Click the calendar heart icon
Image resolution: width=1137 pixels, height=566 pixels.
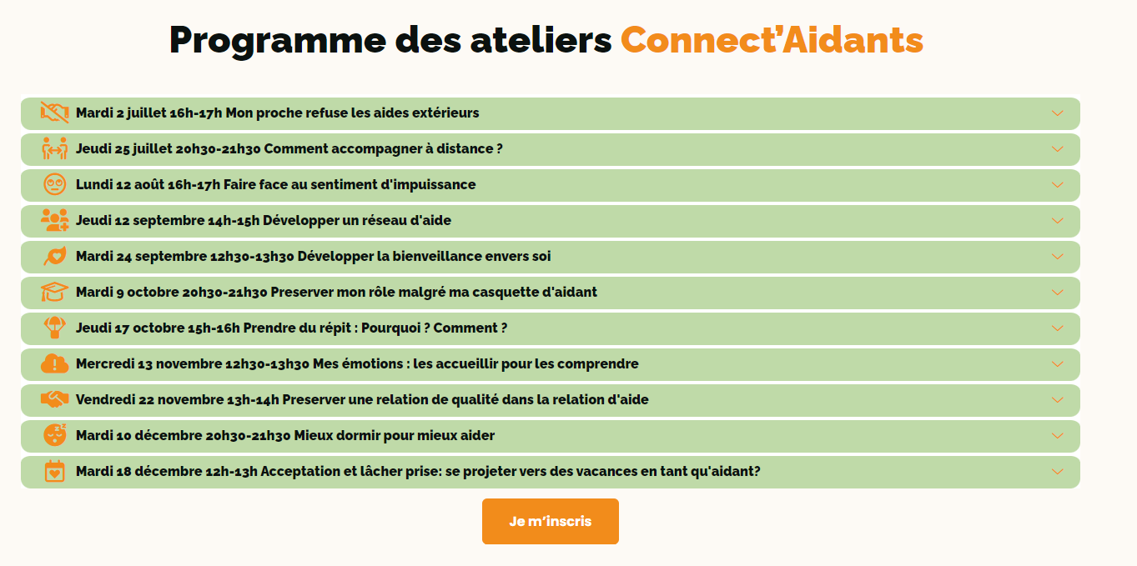[55, 471]
